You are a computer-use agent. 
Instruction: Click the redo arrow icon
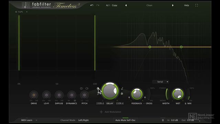98,6
